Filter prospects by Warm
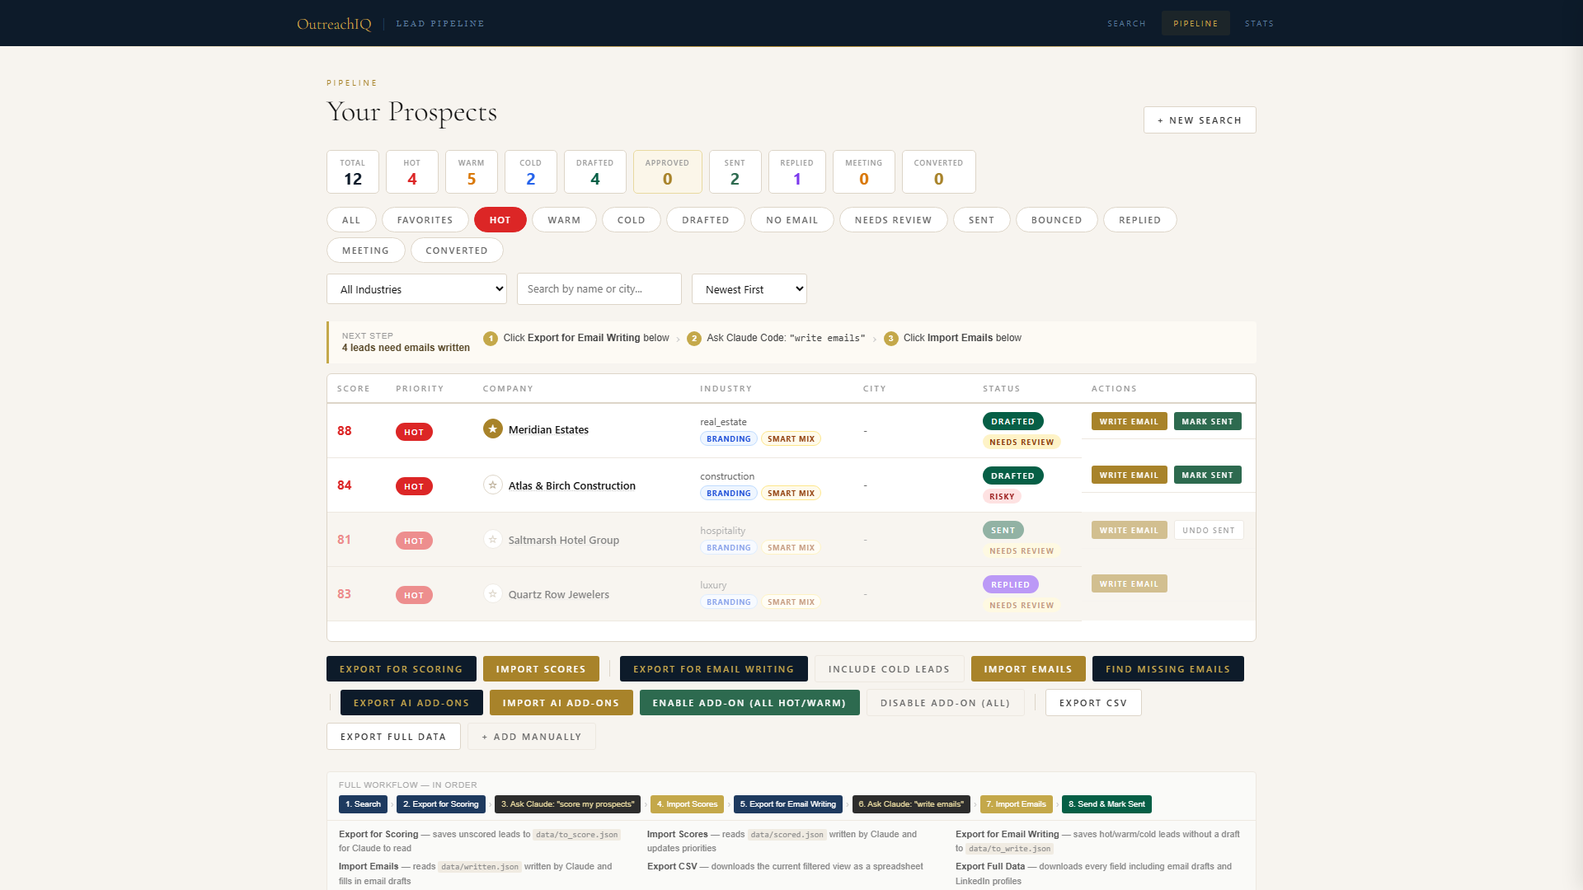This screenshot has height=890, width=1583. tap(564, 220)
